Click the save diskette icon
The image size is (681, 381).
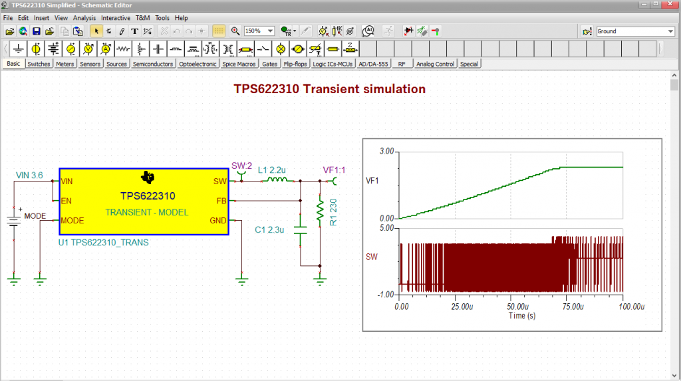coord(36,31)
